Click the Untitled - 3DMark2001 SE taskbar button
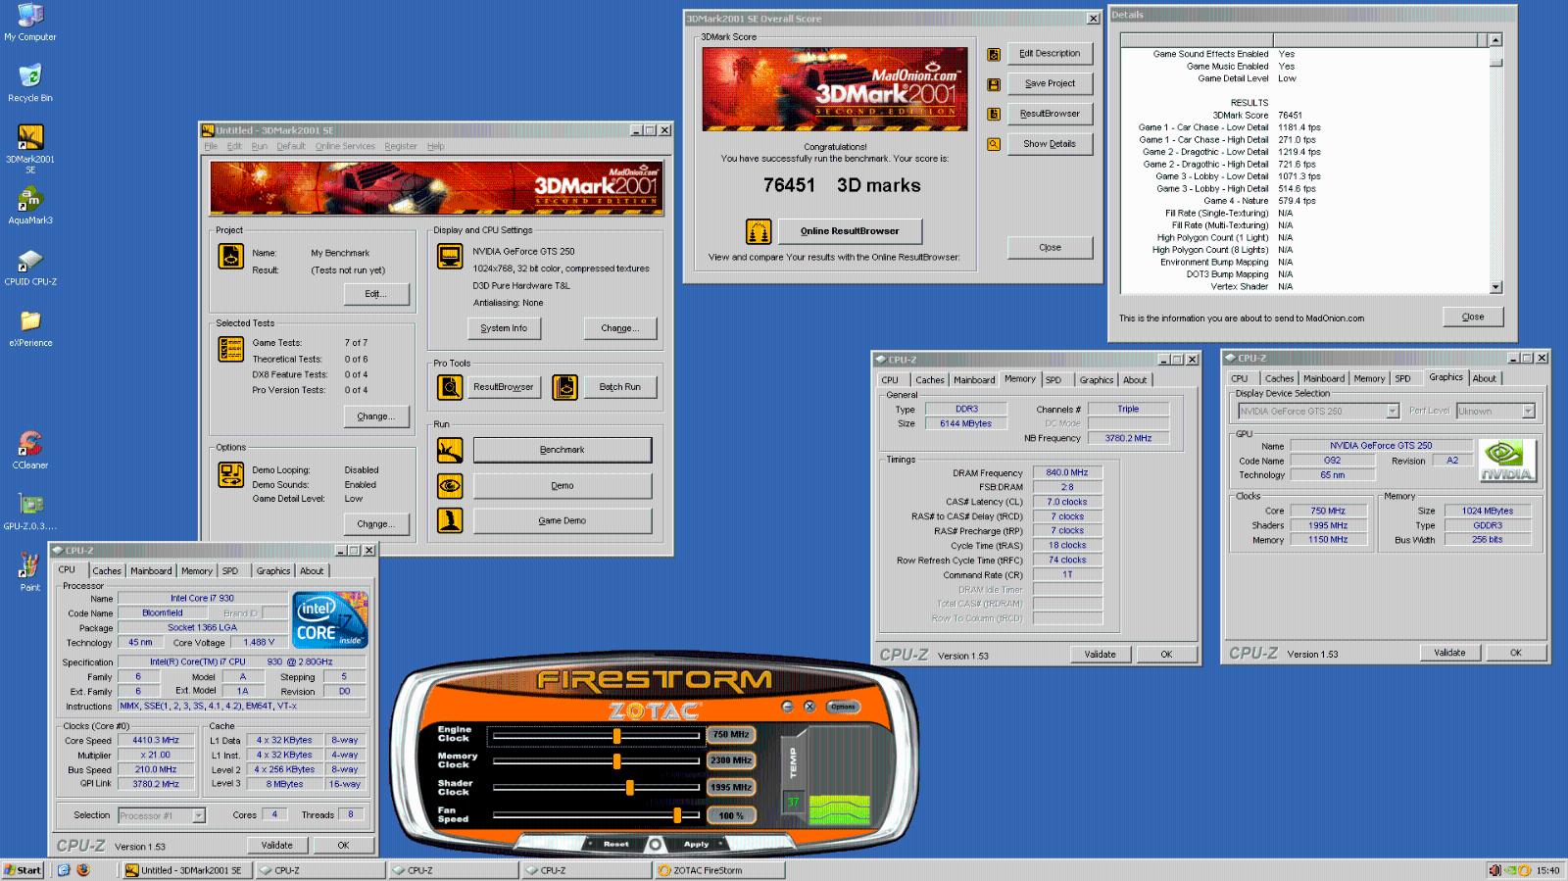Screen dimensions: 1568x881 pos(185,869)
